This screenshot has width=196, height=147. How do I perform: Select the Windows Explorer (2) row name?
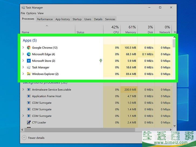(x=45, y=74)
